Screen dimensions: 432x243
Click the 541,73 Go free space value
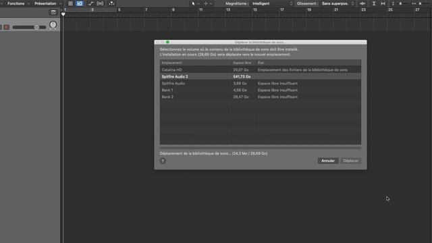(x=242, y=76)
